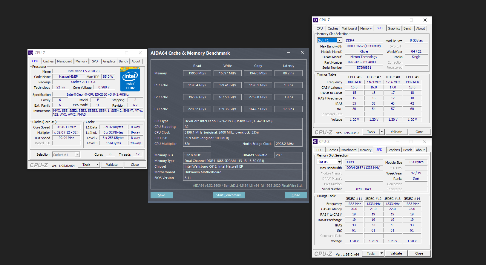Screen dimensions: 486x265
Task: Open Memory tab in the processor CPU-Z window
Action: pos(81,61)
